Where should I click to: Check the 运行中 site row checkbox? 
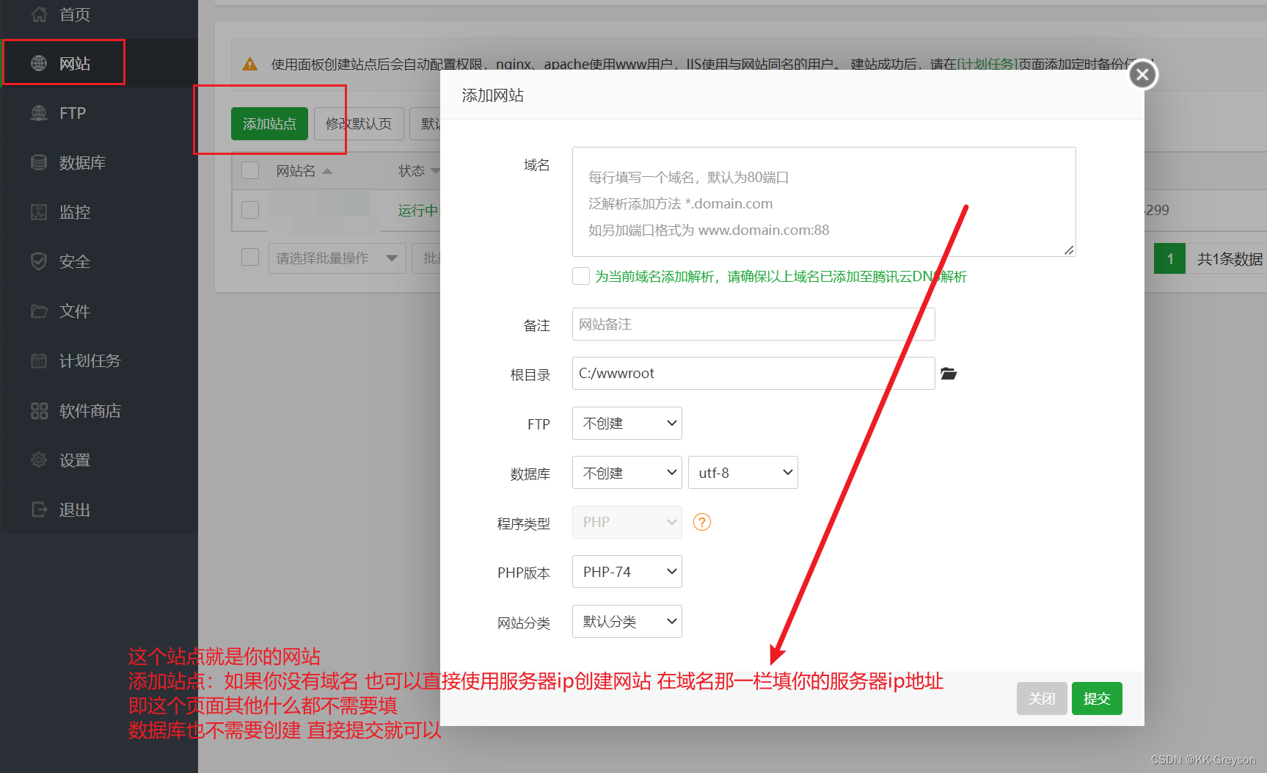point(250,210)
